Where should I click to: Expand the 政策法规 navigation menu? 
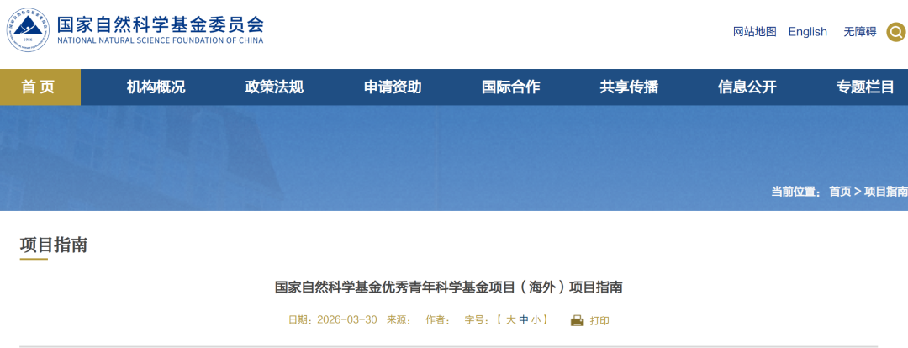click(274, 87)
